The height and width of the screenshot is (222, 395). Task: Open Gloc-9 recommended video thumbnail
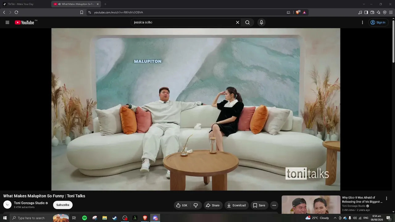pyautogui.click(x=311, y=205)
